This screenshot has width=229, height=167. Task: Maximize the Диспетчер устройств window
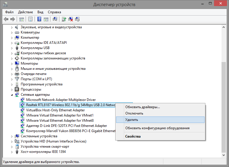[x=210, y=3]
